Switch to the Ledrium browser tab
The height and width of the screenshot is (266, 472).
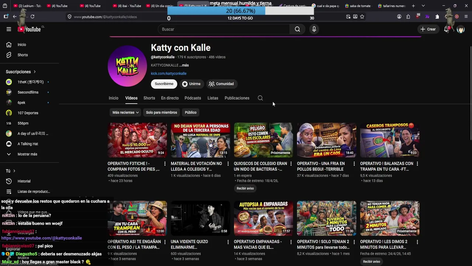pyautogui.click(x=28, y=6)
